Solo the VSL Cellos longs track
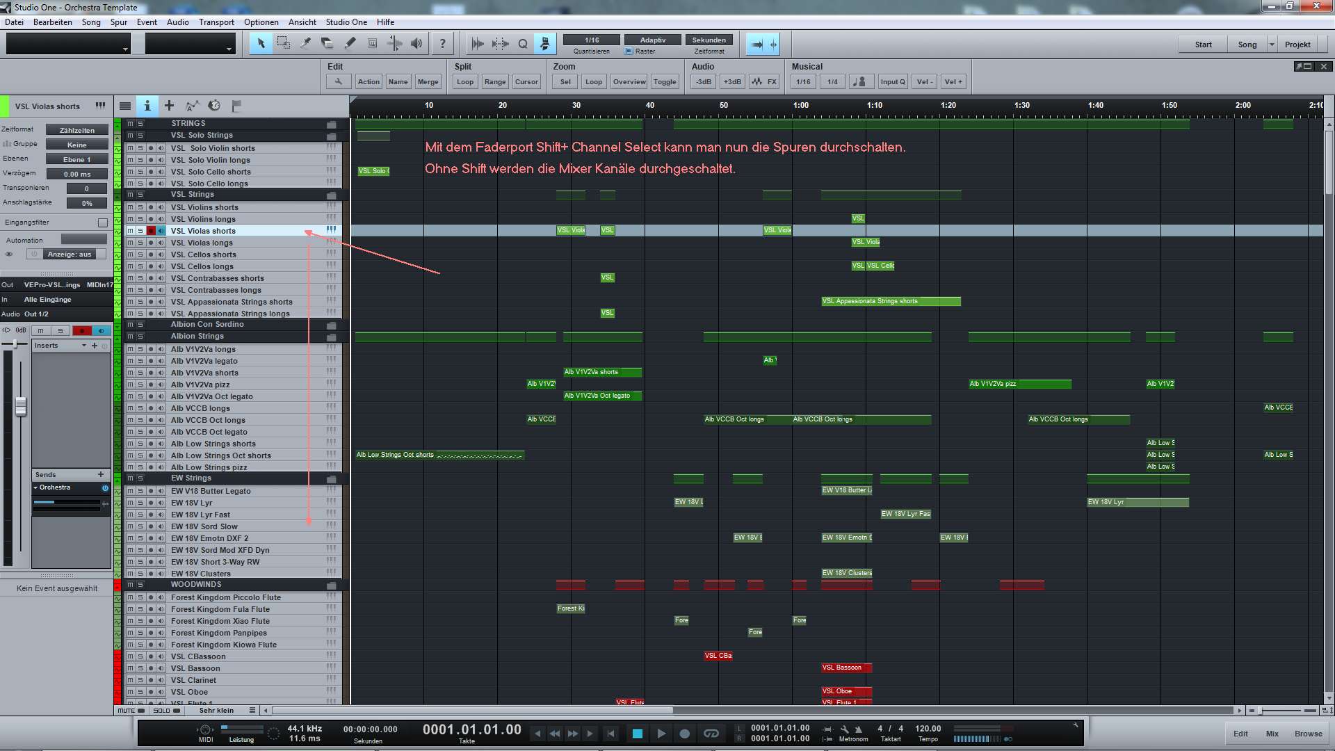Image resolution: width=1335 pixels, height=751 pixels. 140,266
